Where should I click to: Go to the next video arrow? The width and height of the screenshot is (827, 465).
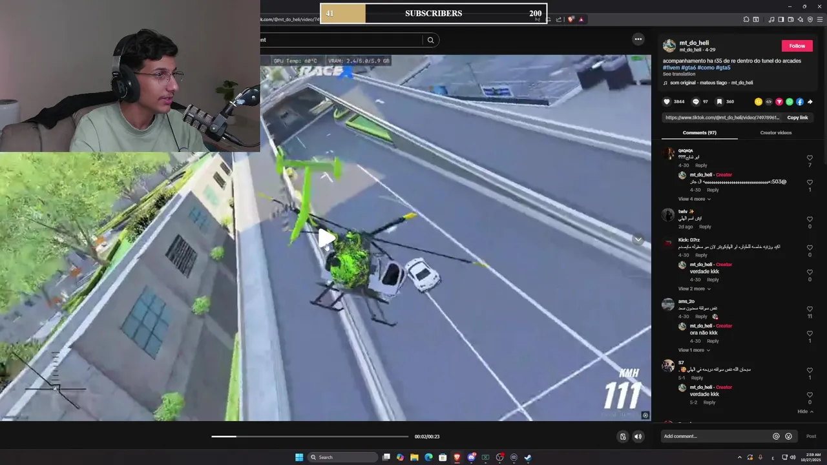tap(638, 239)
